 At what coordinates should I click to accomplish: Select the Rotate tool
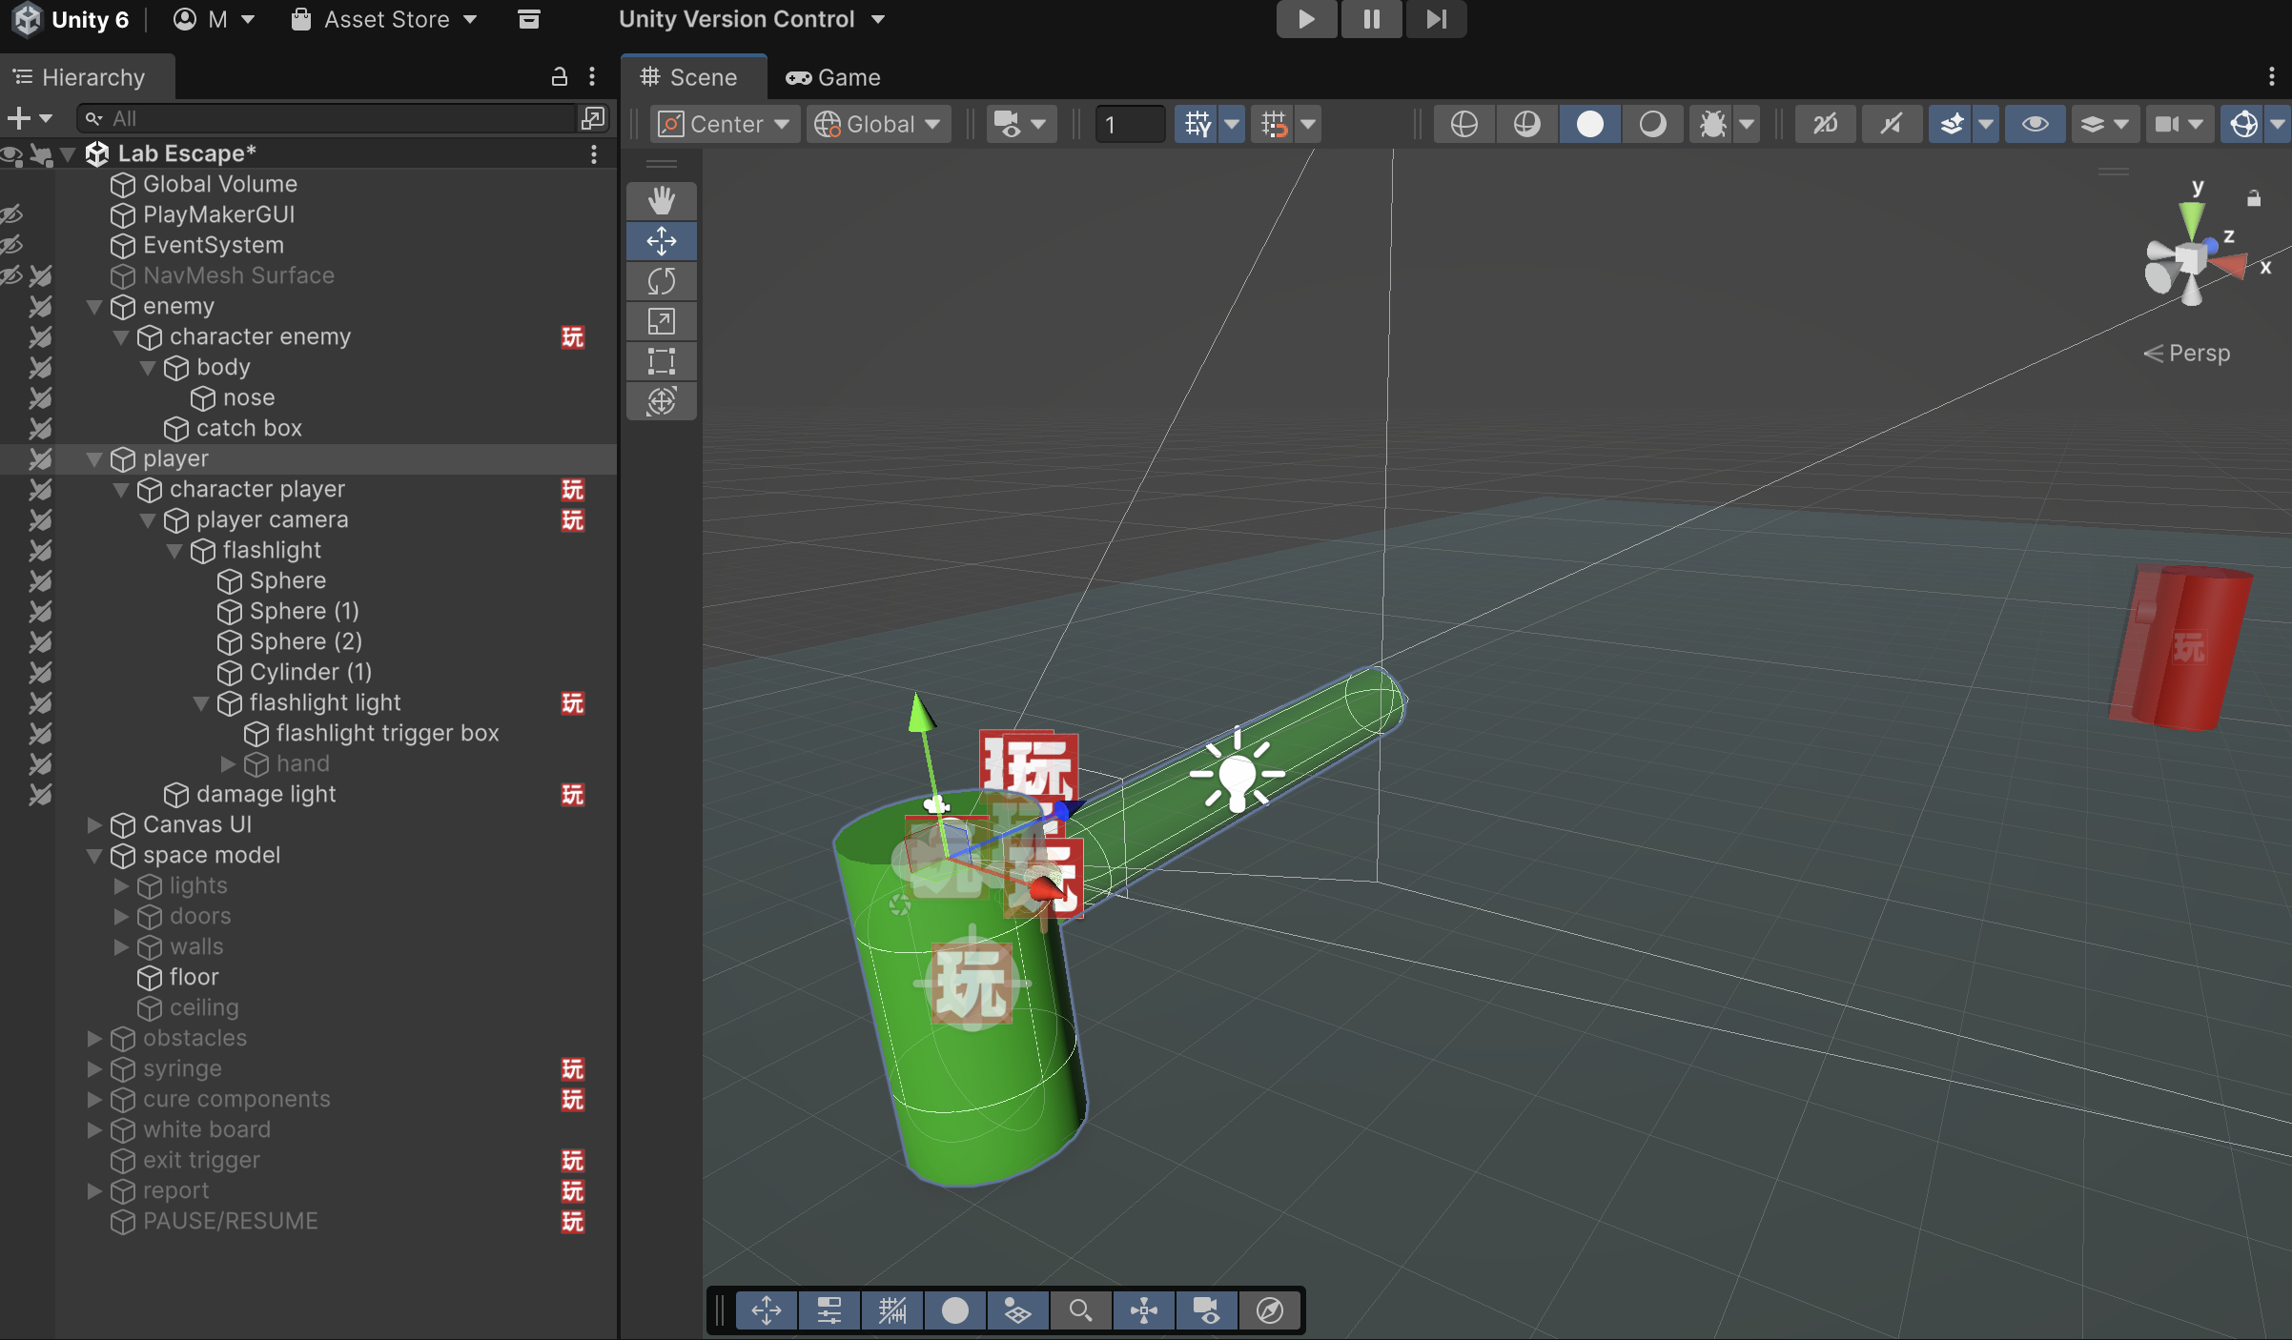(661, 281)
